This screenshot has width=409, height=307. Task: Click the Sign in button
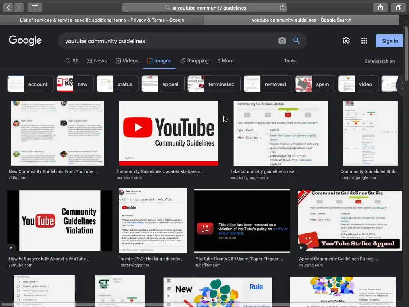[x=390, y=41]
